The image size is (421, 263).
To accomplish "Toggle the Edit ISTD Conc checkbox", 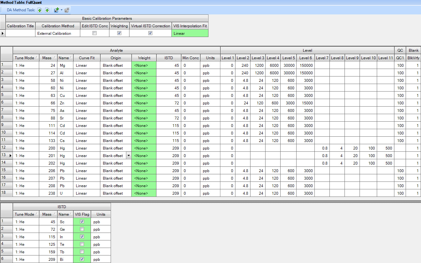I will [x=94, y=33].
